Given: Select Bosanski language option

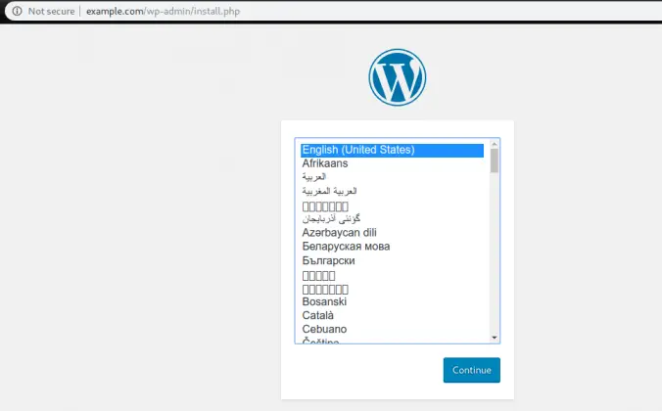Looking at the screenshot, I should [324, 302].
